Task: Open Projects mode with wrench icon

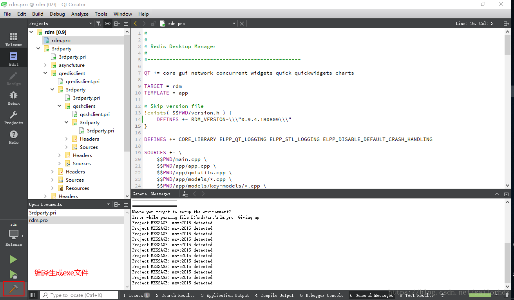Action: (x=14, y=117)
